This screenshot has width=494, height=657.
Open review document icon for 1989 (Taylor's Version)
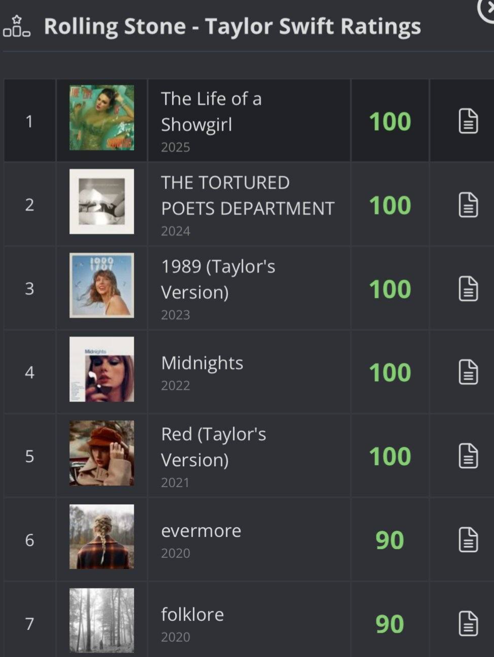(468, 289)
